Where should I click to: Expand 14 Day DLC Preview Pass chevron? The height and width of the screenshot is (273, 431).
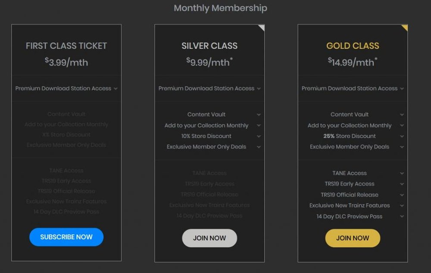pos(402,217)
